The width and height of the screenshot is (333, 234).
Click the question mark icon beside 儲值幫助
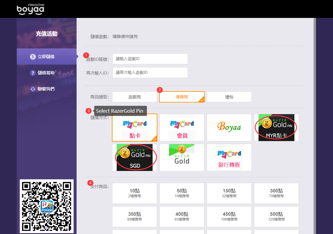33,73
